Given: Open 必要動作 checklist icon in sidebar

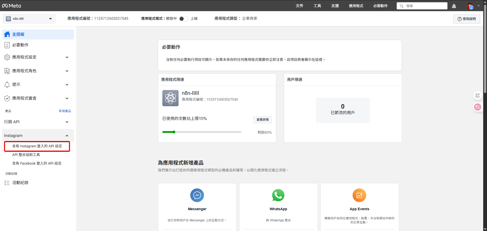Looking at the screenshot, I should click(7, 45).
